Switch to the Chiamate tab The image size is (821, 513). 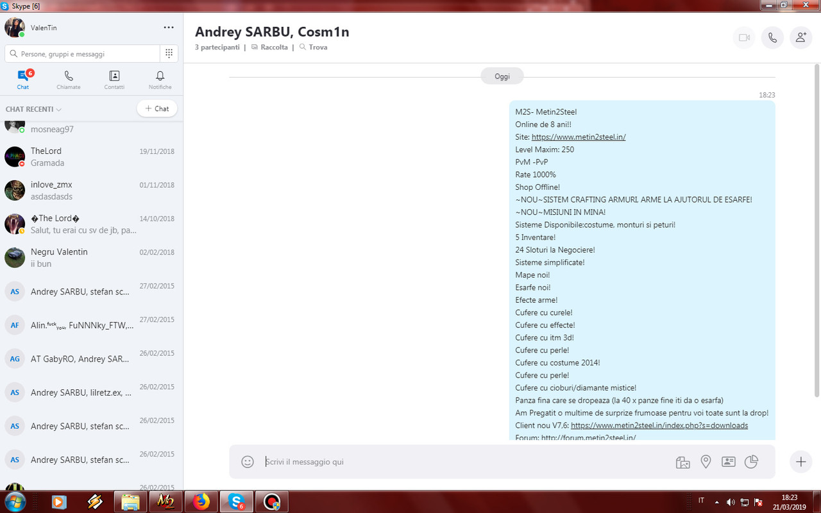[69, 80]
